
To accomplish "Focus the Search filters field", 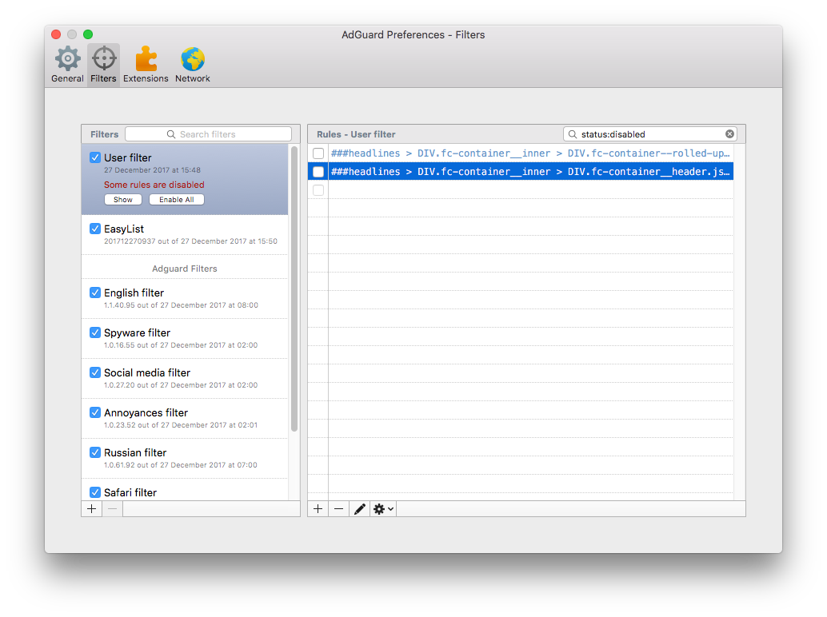I will tap(208, 134).
